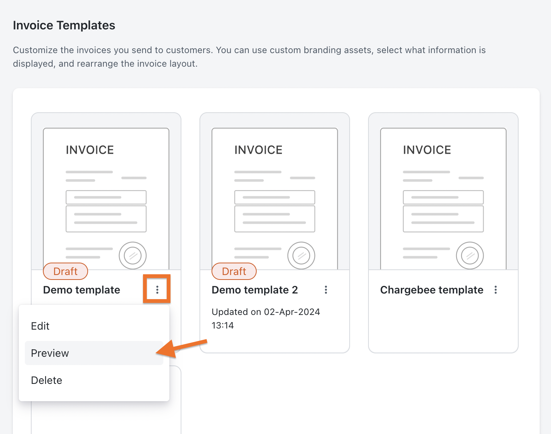551x434 pixels.
Task: Click the stamp icon on Chargebee template preview
Action: point(470,255)
